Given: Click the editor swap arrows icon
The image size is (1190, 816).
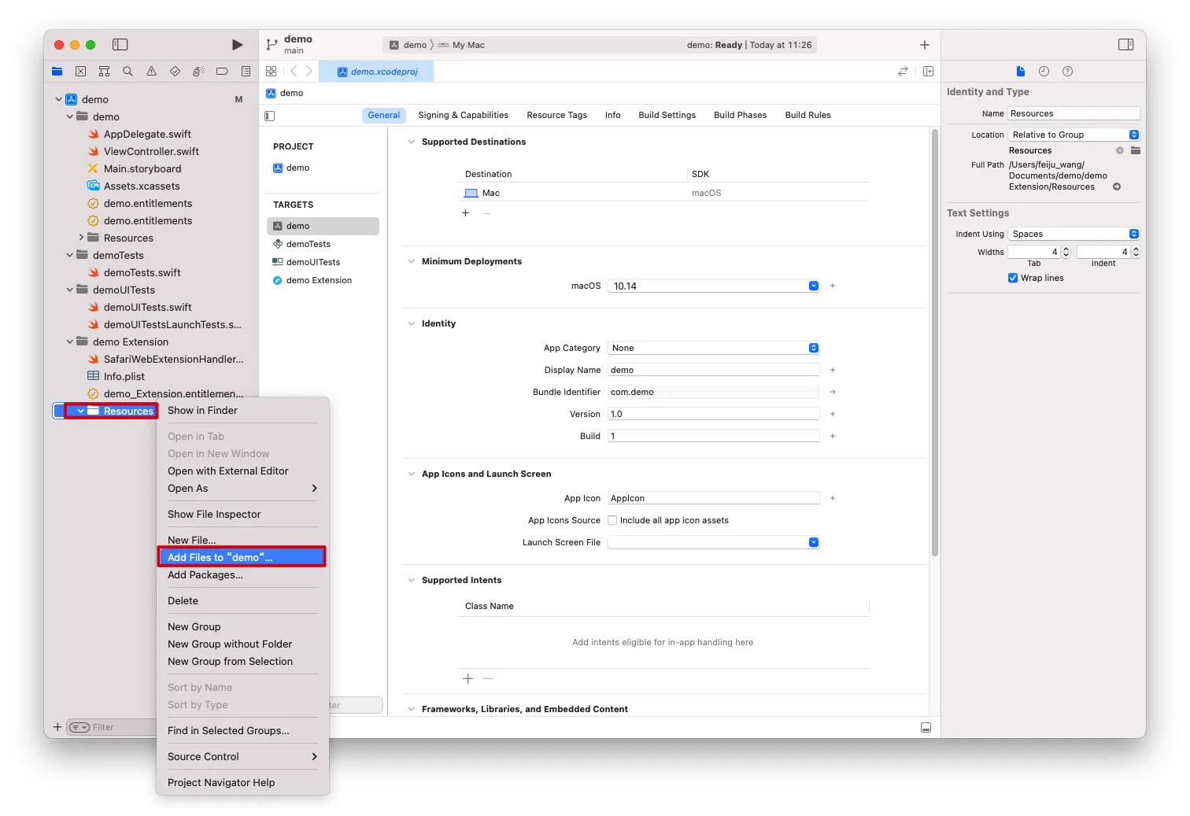Looking at the screenshot, I should [x=903, y=72].
